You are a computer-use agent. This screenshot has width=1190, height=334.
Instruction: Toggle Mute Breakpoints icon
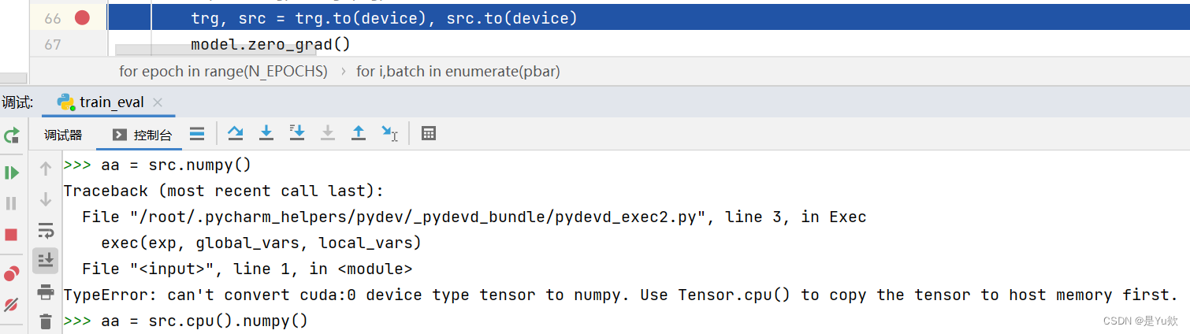[x=11, y=304]
